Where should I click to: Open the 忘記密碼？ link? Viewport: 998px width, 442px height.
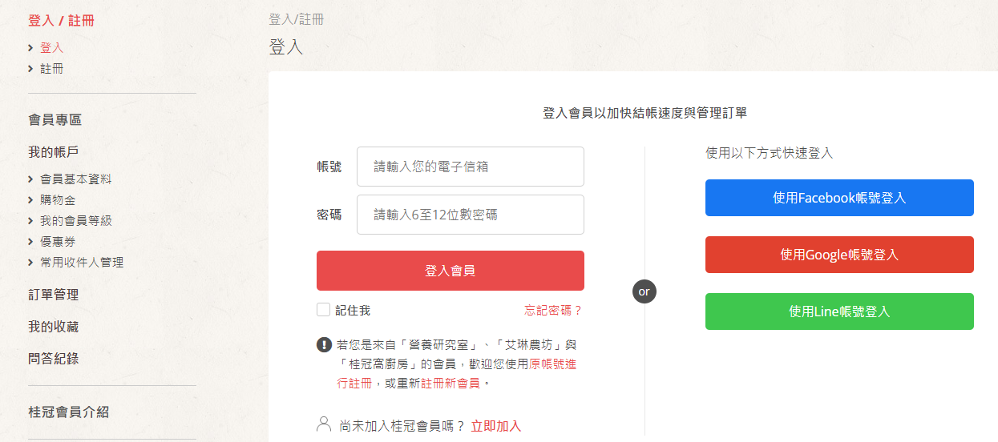pos(553,310)
